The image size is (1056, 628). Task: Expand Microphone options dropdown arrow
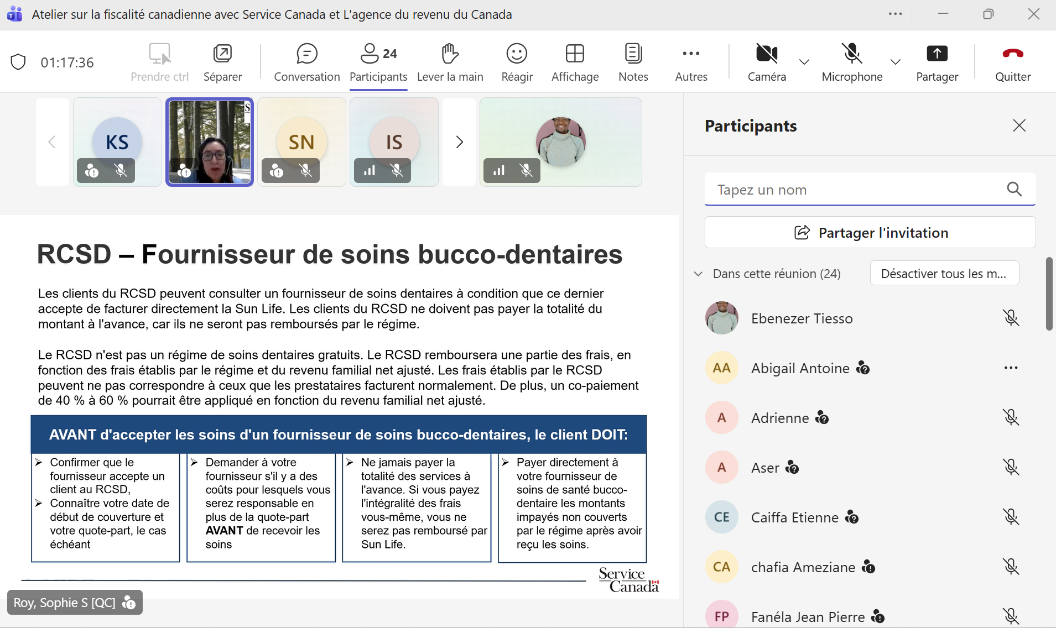(895, 62)
